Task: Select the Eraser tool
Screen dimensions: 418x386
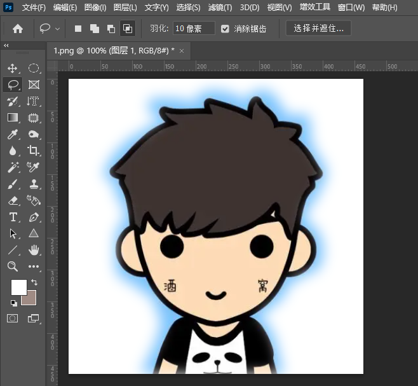Action: point(13,200)
